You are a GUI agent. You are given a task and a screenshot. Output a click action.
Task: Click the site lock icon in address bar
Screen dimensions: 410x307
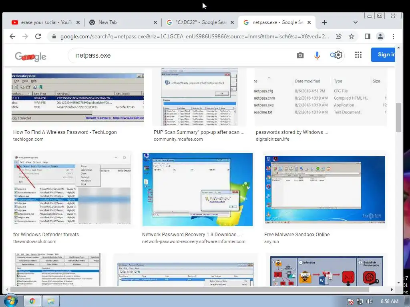point(54,36)
